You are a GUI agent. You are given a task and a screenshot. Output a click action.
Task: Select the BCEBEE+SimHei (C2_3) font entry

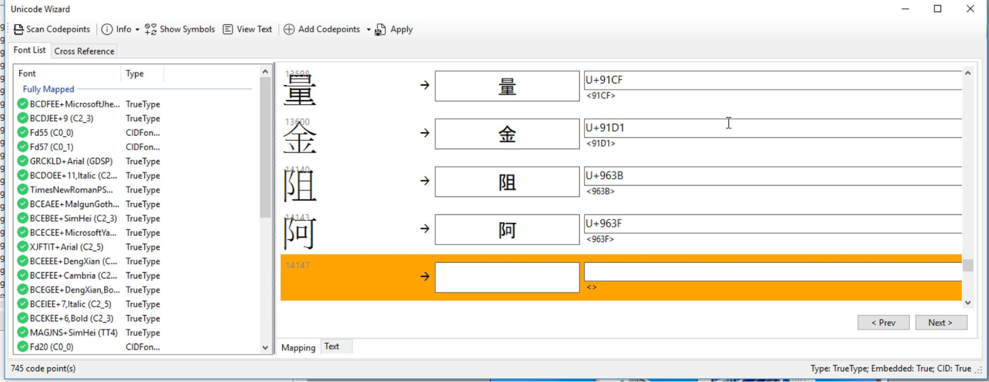click(73, 218)
